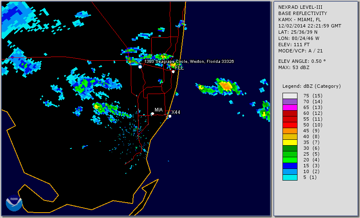Select the 15 dBZ blue swatch

tap(290, 166)
